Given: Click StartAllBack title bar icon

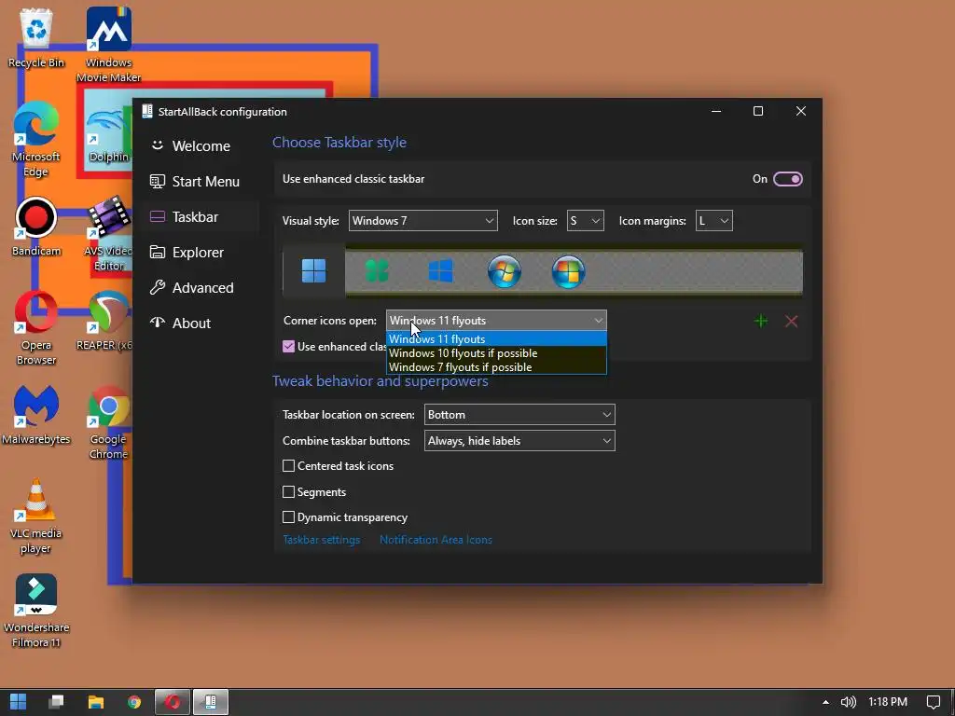Looking at the screenshot, I should (146, 112).
